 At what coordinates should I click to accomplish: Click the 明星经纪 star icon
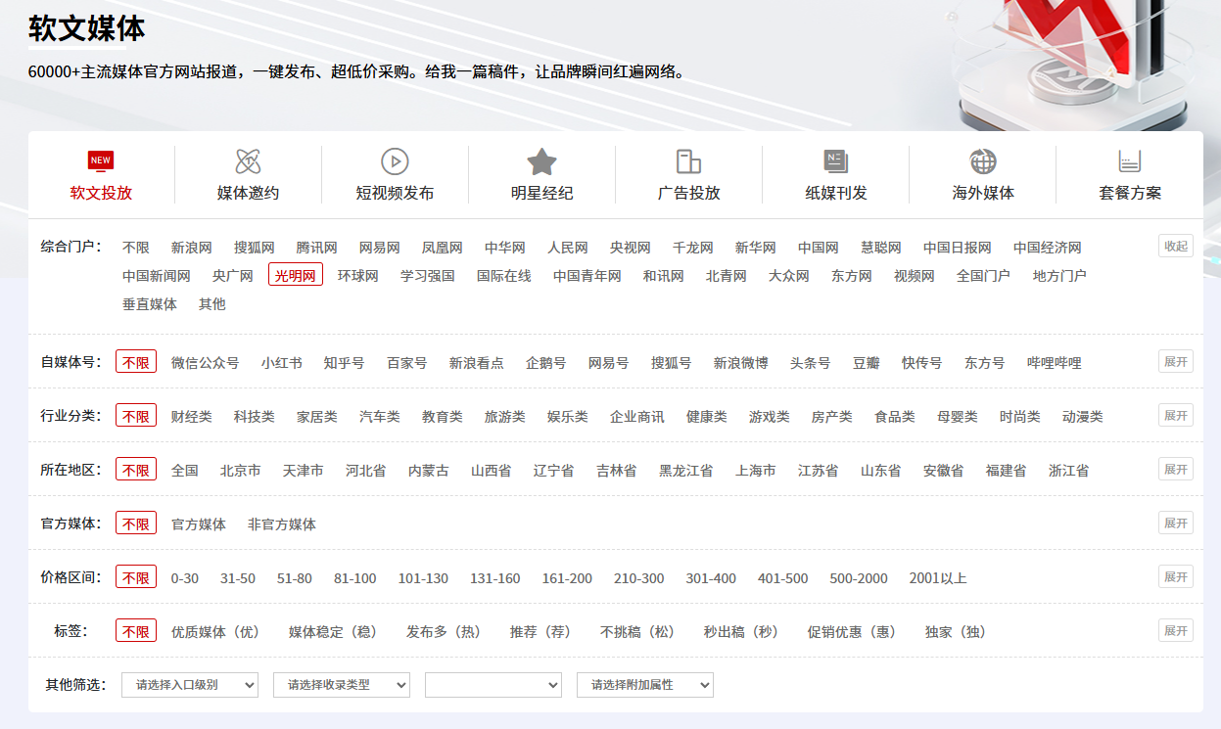coord(541,161)
